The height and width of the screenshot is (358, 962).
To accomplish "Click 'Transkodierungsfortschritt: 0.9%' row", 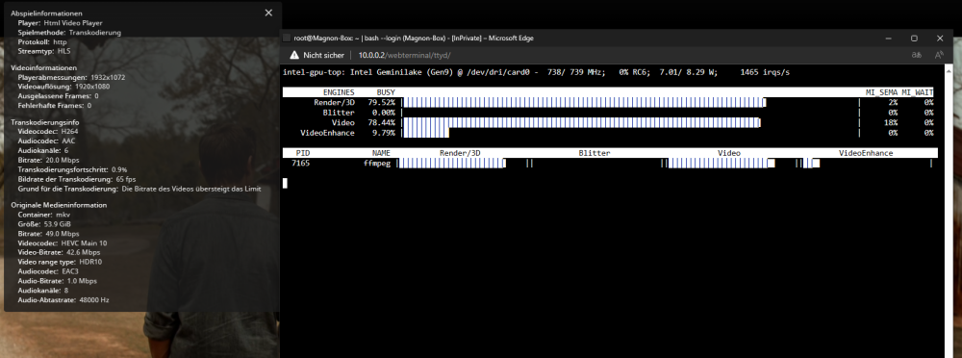I will [x=72, y=169].
